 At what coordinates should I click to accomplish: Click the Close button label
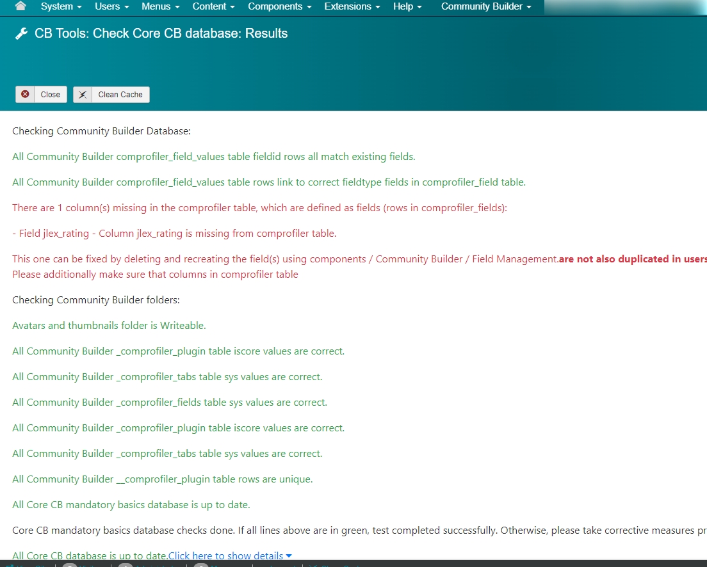click(x=50, y=95)
